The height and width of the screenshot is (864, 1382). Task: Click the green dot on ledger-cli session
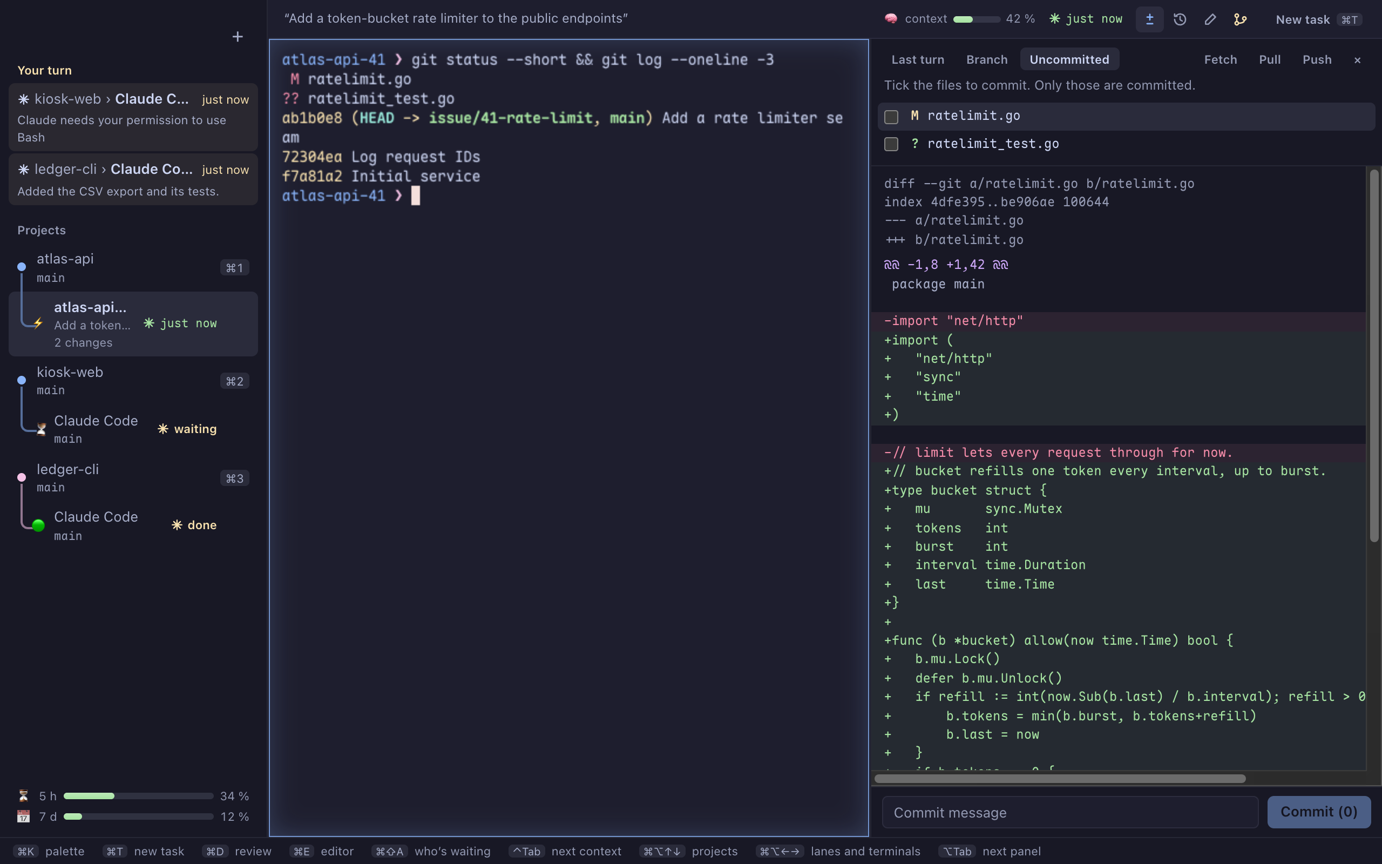pyautogui.click(x=38, y=525)
